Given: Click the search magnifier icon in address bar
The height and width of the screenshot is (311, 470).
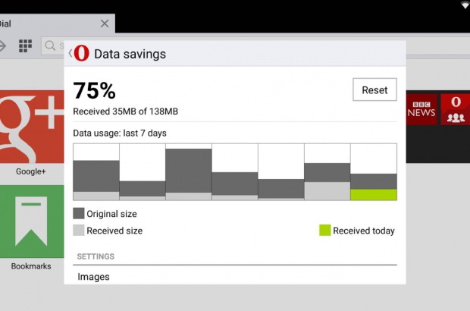Looking at the screenshot, I should click(51, 46).
